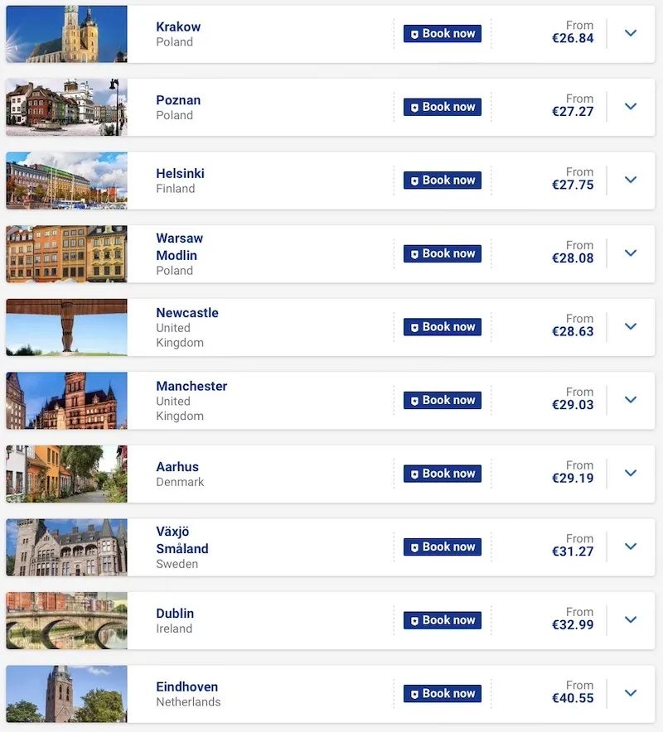Viewport: 663px width, 732px height.
Task: Click the Helsinki harbor photo
Action: [x=66, y=181]
